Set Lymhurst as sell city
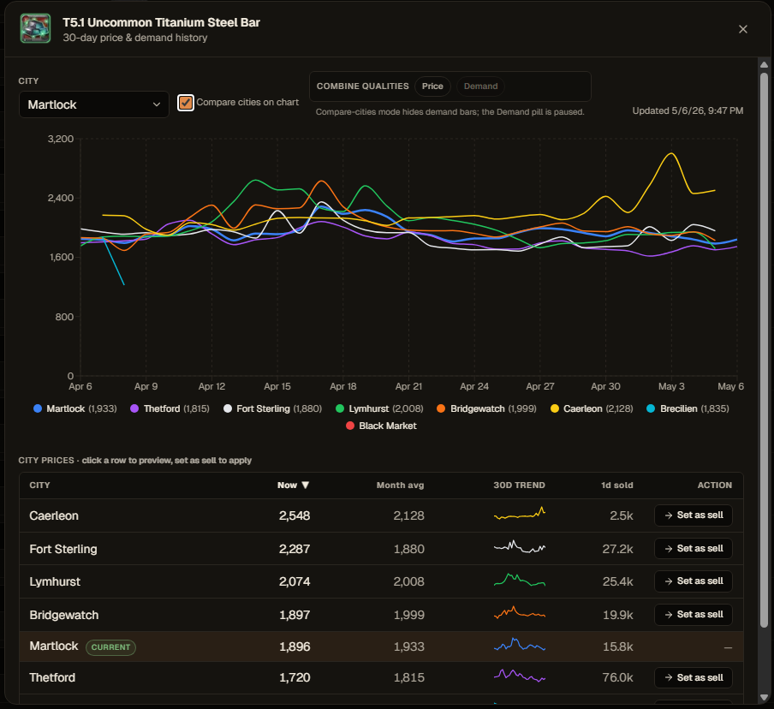The width and height of the screenshot is (774, 709). [x=694, y=581]
